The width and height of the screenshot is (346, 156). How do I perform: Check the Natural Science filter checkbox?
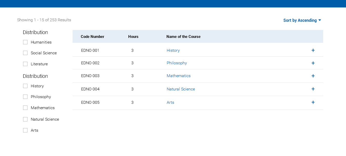(25, 119)
